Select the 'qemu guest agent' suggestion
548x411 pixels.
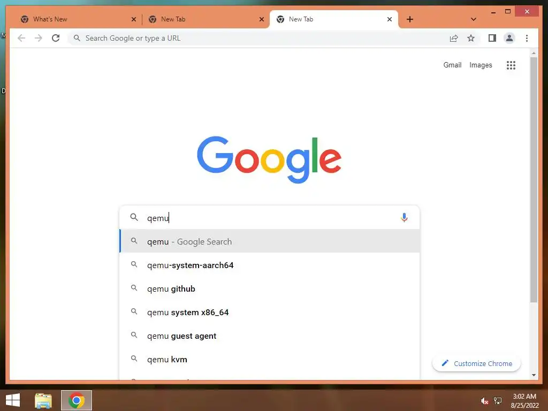270,336
